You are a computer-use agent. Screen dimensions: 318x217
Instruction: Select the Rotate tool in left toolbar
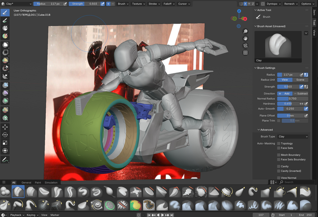point(5,135)
